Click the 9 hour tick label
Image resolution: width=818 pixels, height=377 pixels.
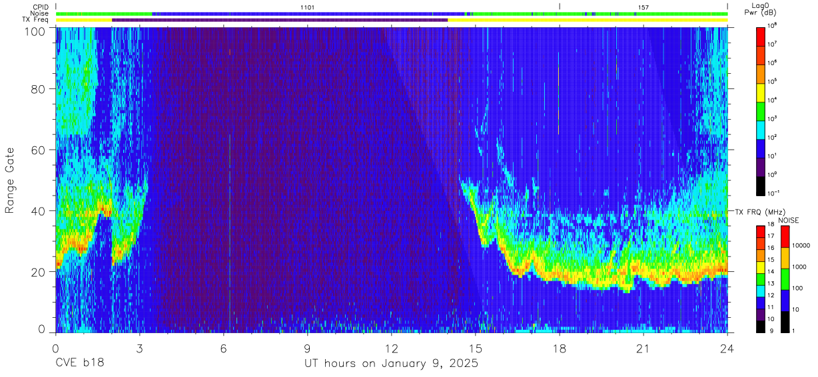[x=307, y=348]
